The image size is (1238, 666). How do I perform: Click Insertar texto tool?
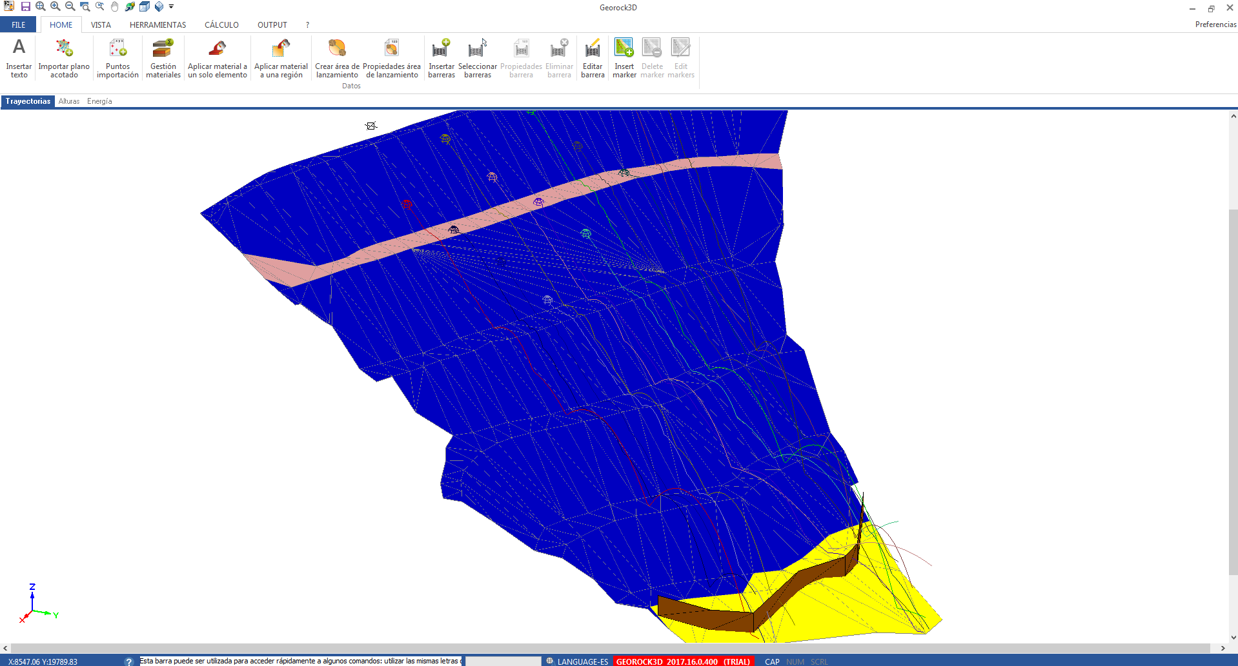tap(19, 58)
